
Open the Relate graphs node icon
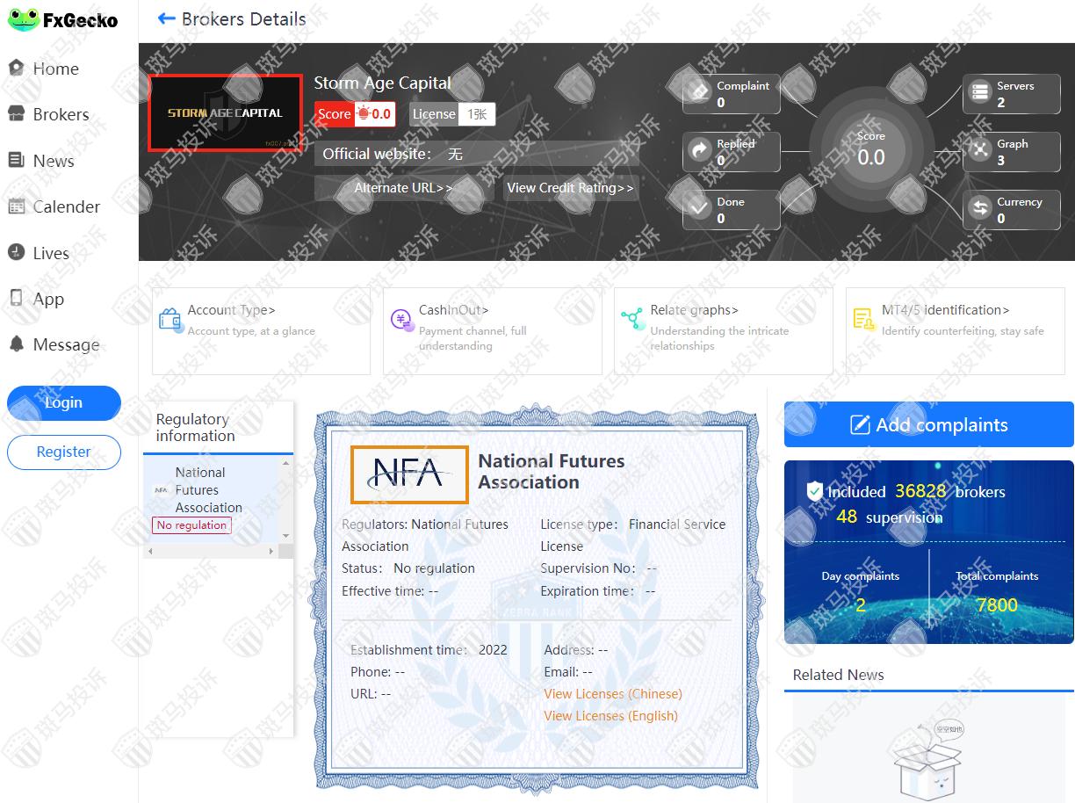point(632,319)
